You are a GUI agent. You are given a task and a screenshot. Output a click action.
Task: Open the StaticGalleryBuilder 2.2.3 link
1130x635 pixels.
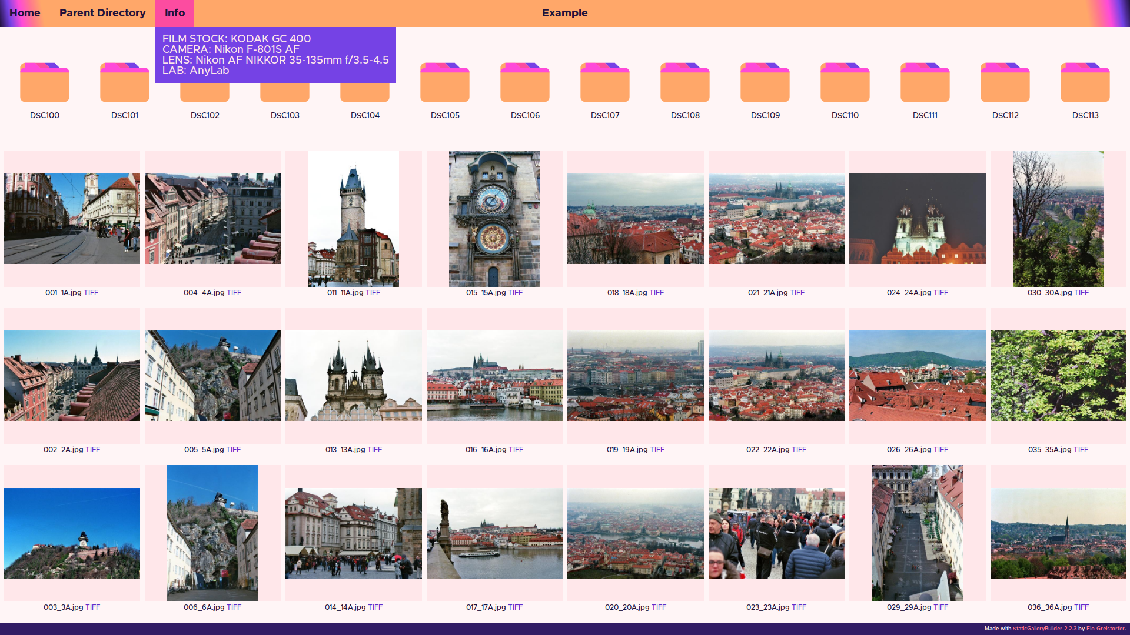tap(1045, 629)
